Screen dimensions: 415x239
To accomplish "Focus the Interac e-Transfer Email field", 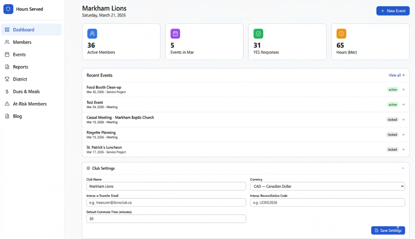I will [166, 203].
